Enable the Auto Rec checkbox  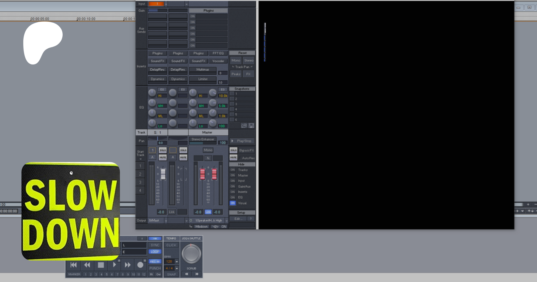click(x=240, y=158)
